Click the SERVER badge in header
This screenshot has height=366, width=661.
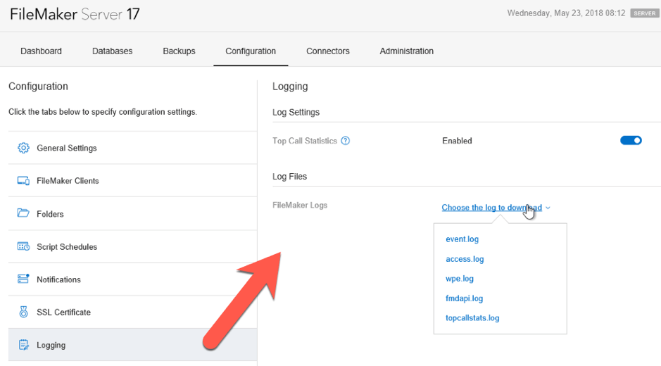[x=644, y=13]
